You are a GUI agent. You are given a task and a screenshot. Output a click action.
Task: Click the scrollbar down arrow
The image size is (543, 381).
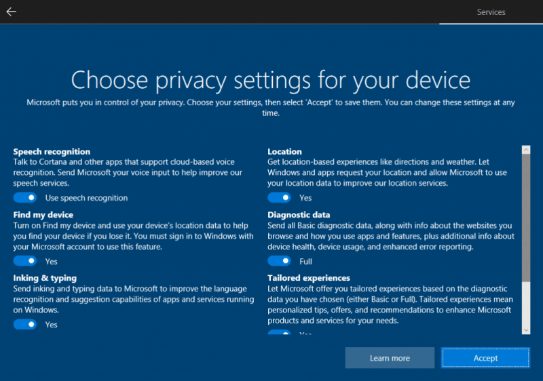[x=526, y=330]
